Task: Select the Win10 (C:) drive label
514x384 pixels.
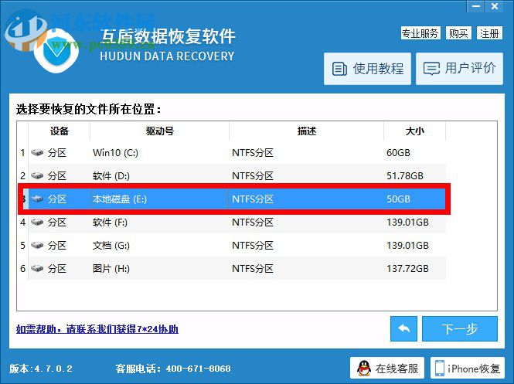Action: click(115, 153)
